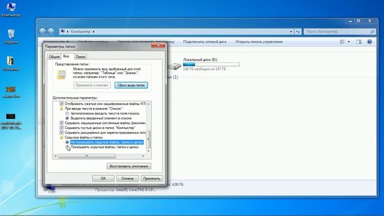Select Не показывать скрытые файлы radio button

click(x=67, y=142)
